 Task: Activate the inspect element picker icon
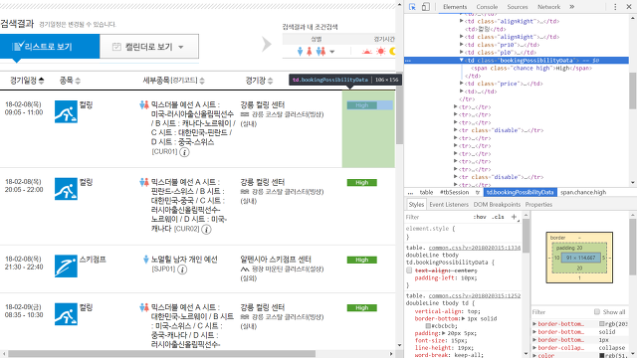412,7
